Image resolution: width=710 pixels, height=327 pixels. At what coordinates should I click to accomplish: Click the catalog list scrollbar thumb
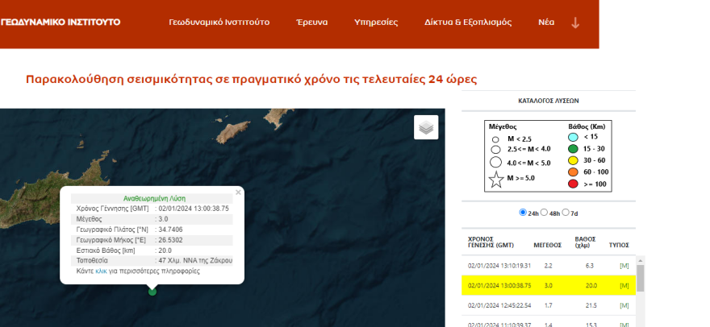[641, 278]
